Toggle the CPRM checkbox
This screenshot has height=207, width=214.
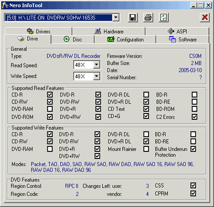point(193,194)
